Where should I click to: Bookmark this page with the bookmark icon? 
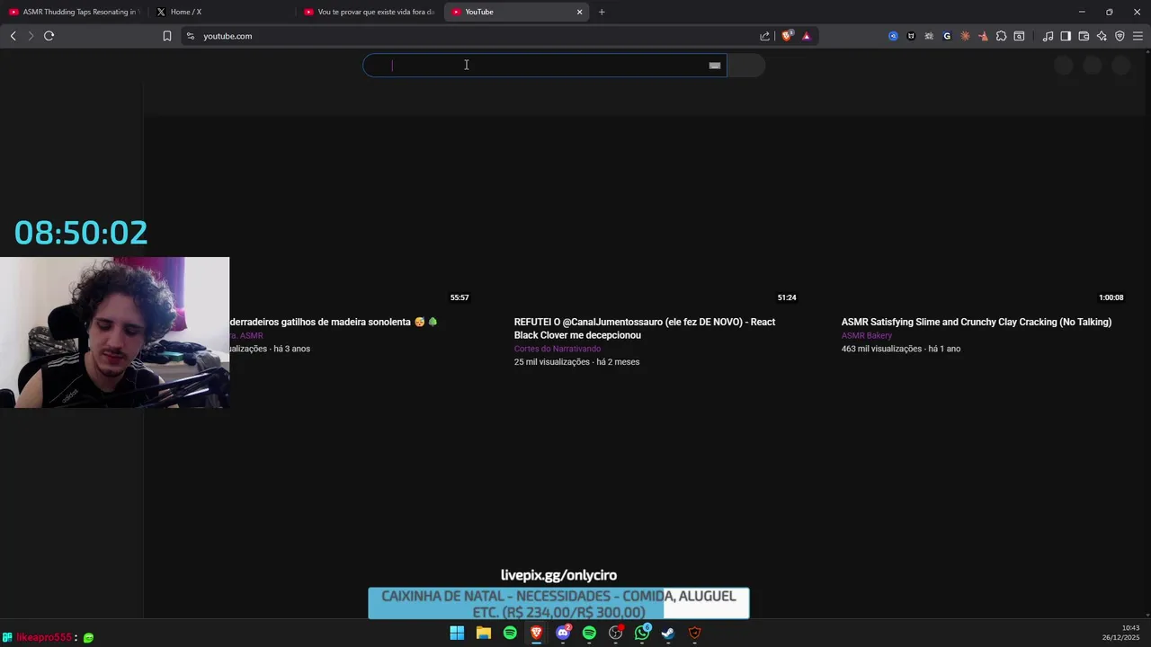coord(166,36)
